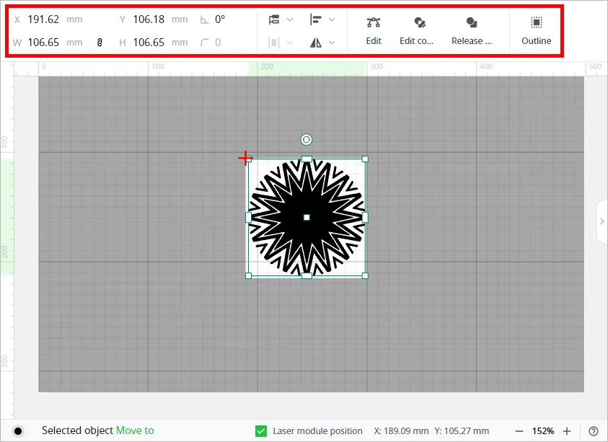Expand the distribute dropdown arrow

click(x=290, y=43)
